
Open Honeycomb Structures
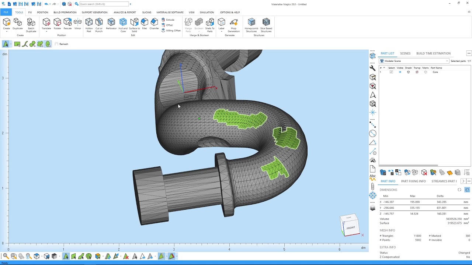coord(251,25)
